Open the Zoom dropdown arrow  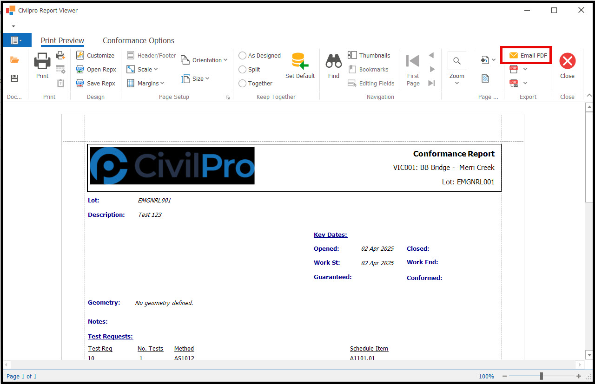point(457,83)
